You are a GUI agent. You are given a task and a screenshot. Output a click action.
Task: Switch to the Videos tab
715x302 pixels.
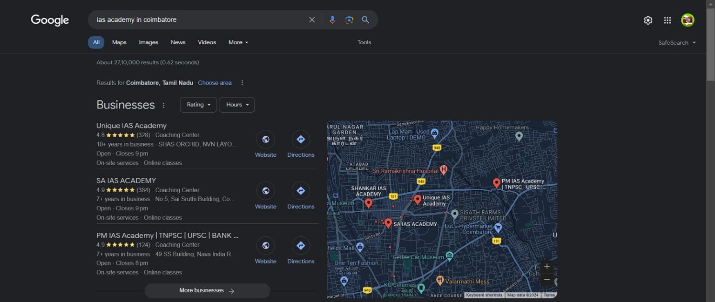(207, 42)
